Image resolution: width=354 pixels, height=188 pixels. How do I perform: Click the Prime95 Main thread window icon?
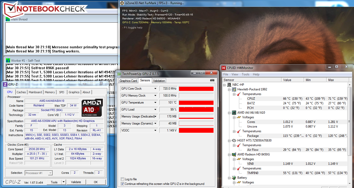pos(8,19)
